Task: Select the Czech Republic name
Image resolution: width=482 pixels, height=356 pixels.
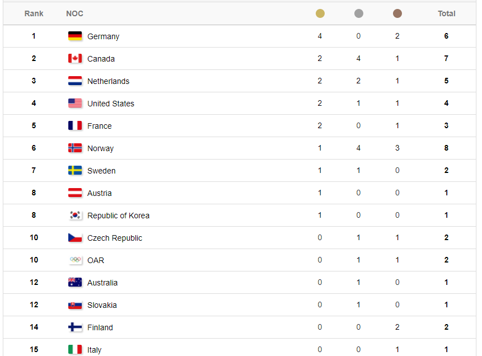Action: 114,238
